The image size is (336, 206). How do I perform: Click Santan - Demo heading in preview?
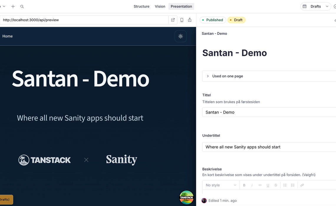[x=80, y=79]
